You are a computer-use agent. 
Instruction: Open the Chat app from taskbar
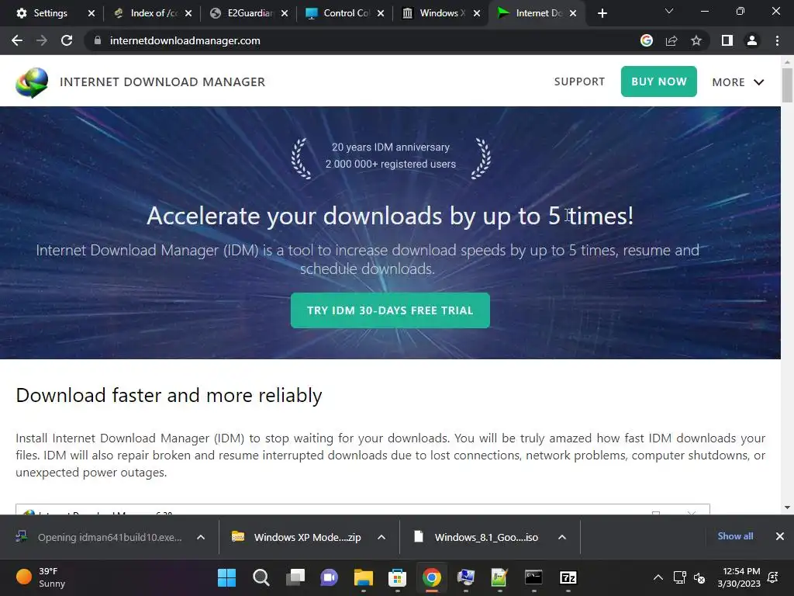tap(329, 577)
